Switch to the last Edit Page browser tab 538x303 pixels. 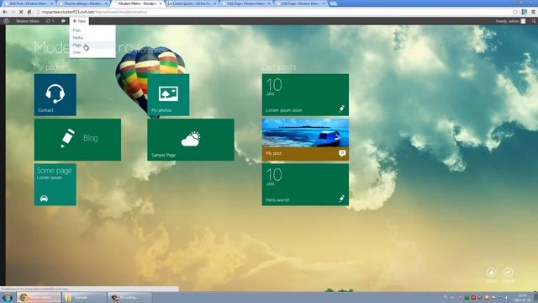(301, 3)
